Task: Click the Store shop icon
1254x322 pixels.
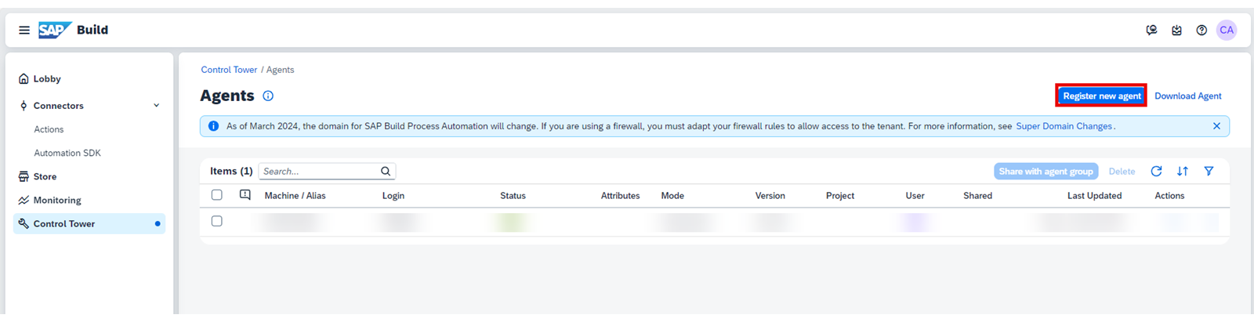Action: tap(24, 176)
